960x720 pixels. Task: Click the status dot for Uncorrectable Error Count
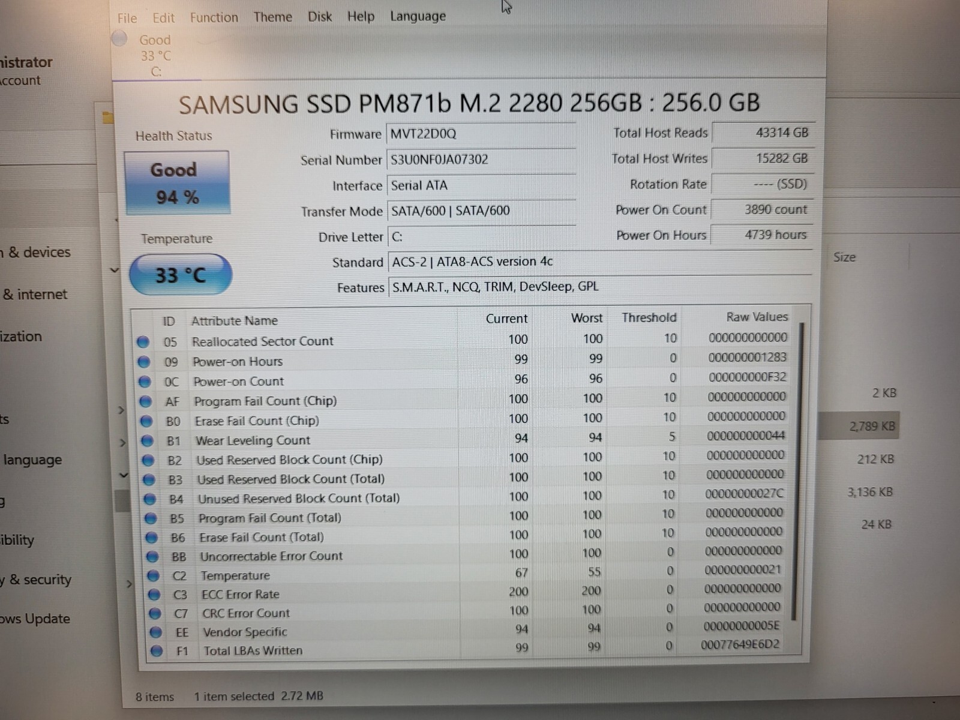coord(152,557)
